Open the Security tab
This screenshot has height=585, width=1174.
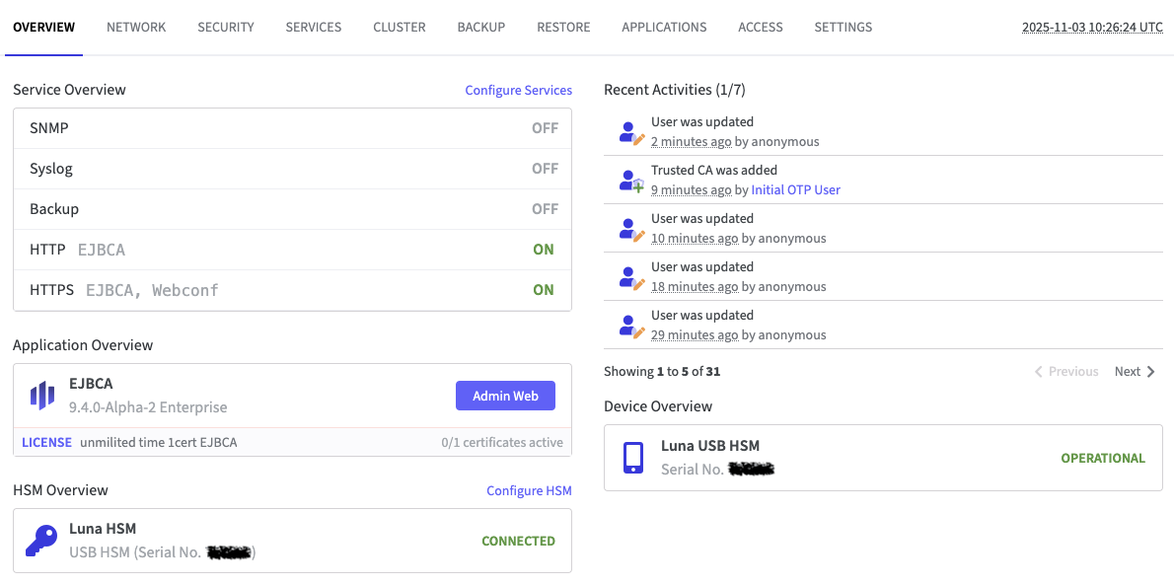(x=226, y=28)
